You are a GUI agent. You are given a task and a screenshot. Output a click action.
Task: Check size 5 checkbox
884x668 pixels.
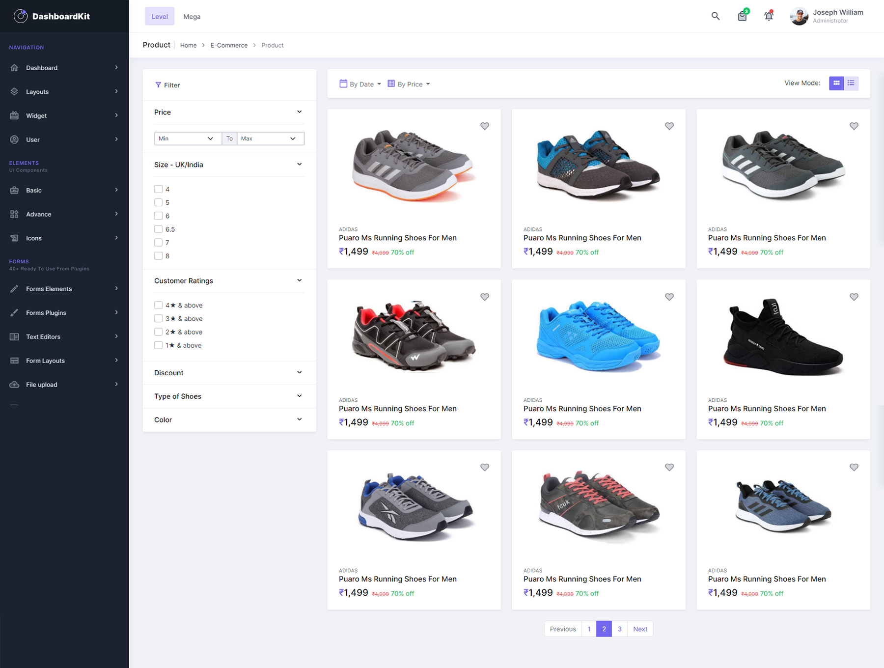point(158,202)
